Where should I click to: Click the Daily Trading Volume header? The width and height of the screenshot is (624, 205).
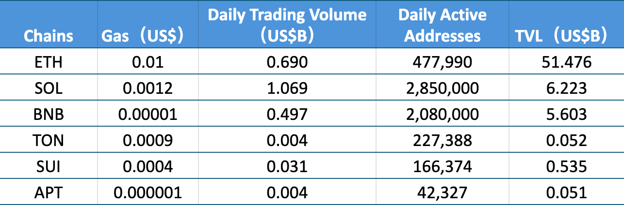(287, 25)
